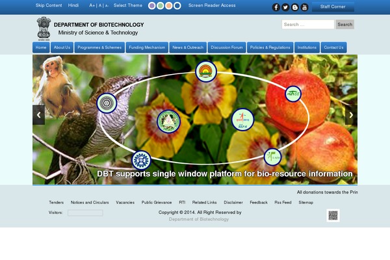Open Programmes & Schemes menu
390x260 pixels.
coord(99,47)
